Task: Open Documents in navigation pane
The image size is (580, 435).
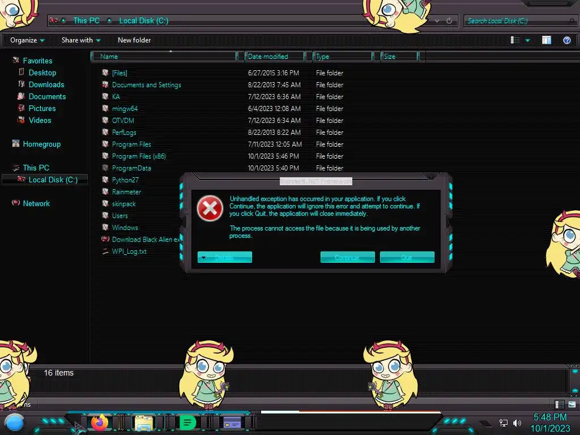Action: coord(47,96)
